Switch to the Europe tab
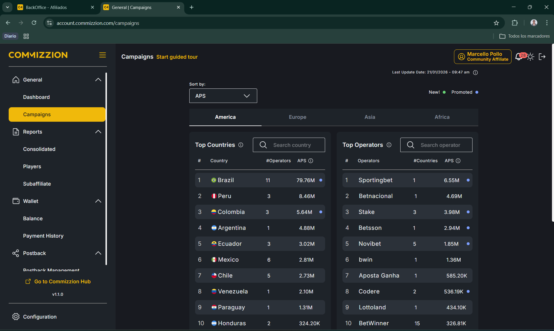Image resolution: width=554 pixels, height=331 pixels. click(x=297, y=117)
